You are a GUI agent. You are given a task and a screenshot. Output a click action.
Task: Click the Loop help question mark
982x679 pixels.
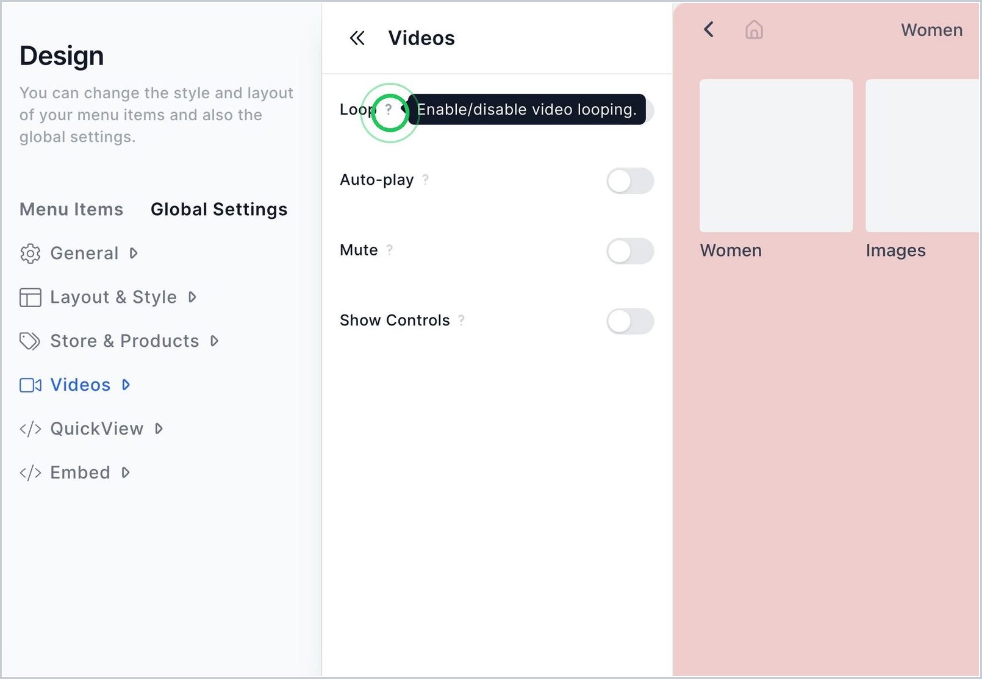pyautogui.click(x=389, y=109)
